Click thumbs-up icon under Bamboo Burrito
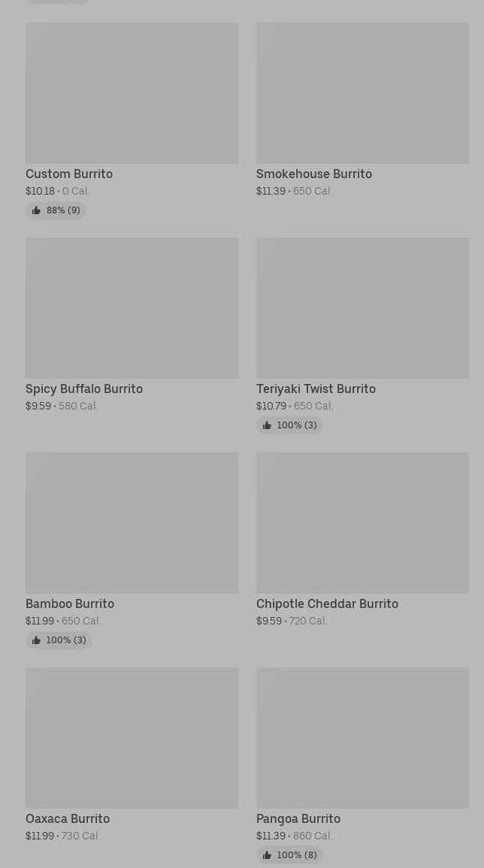 click(37, 640)
